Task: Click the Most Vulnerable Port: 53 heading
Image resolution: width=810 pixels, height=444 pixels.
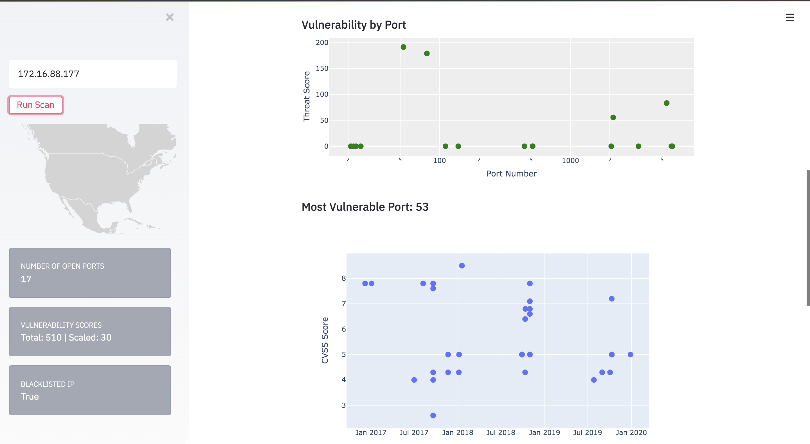Action: click(x=365, y=207)
